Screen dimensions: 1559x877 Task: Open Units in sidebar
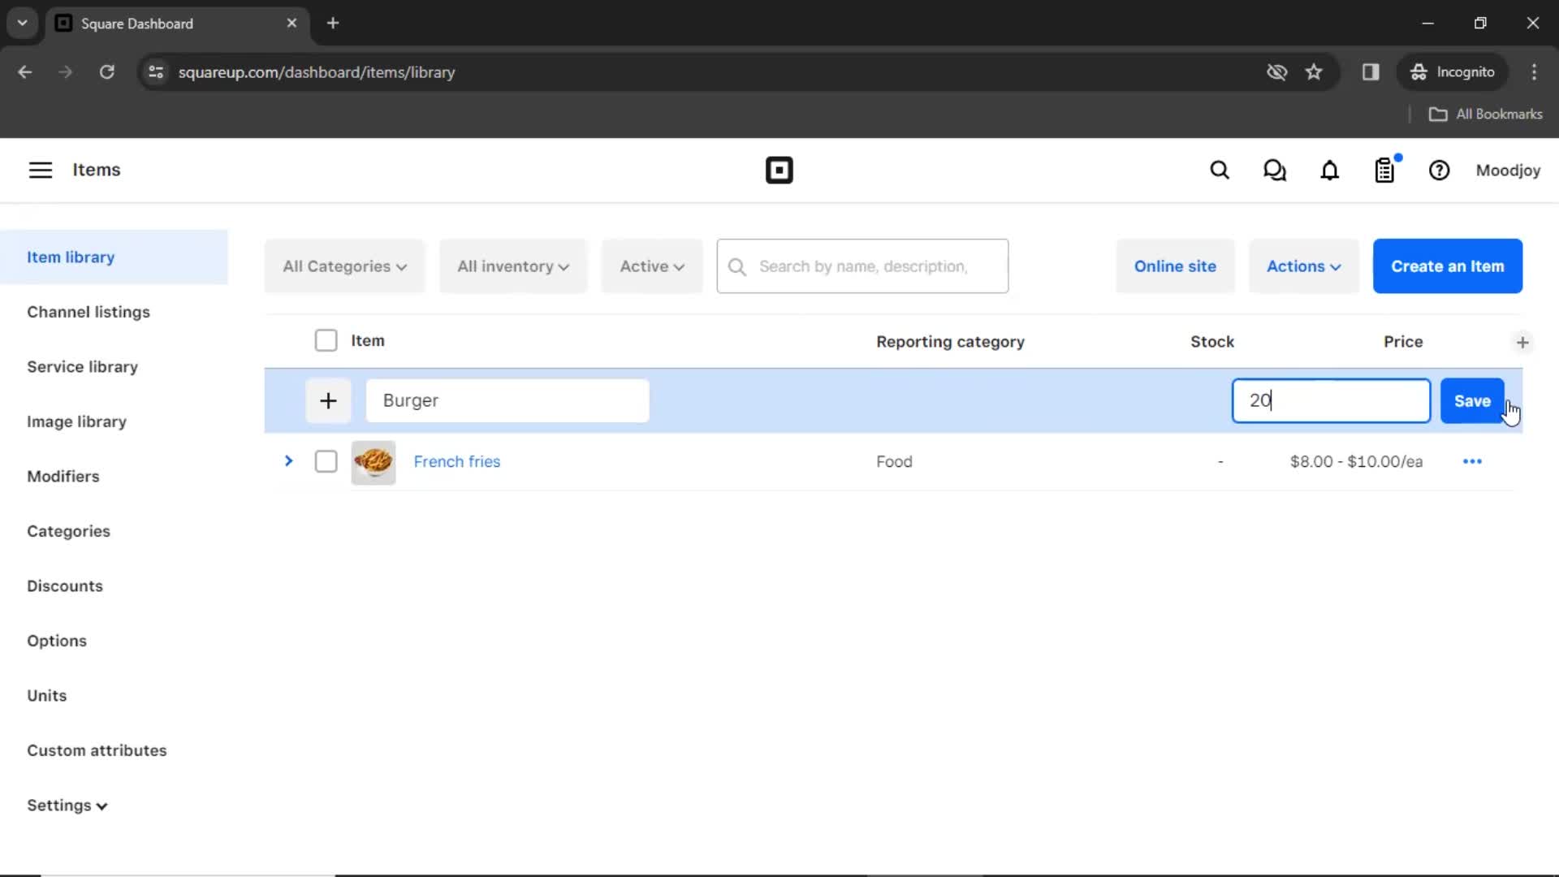[x=47, y=696]
